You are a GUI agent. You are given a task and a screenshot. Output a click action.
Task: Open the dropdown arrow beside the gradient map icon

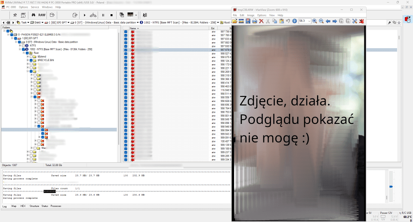(x=136, y=15)
